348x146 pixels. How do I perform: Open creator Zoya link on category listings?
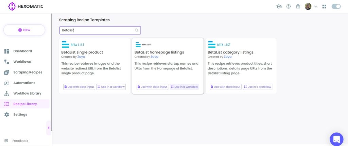click(227, 57)
